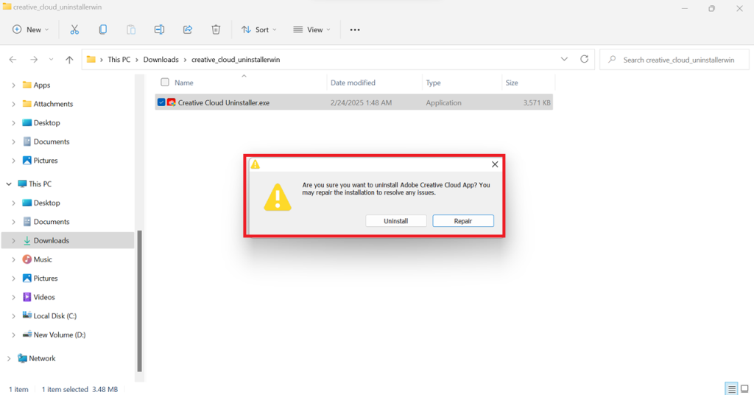Image resolution: width=754 pixels, height=395 pixels.
Task: Open the address bar history dropdown
Action: click(x=564, y=59)
